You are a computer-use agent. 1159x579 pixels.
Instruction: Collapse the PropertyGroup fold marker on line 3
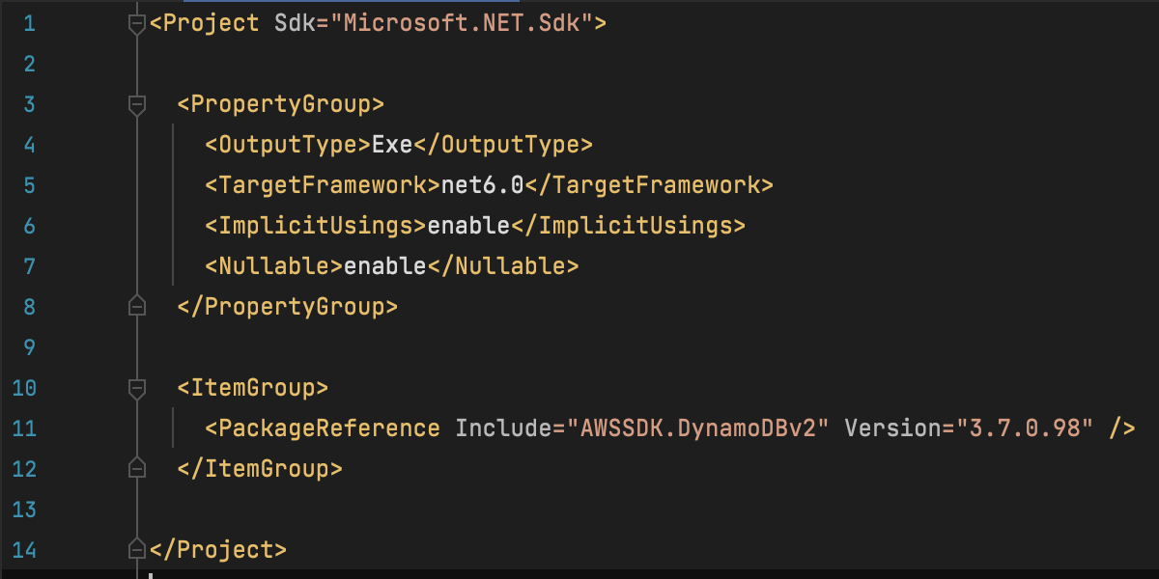pos(136,104)
